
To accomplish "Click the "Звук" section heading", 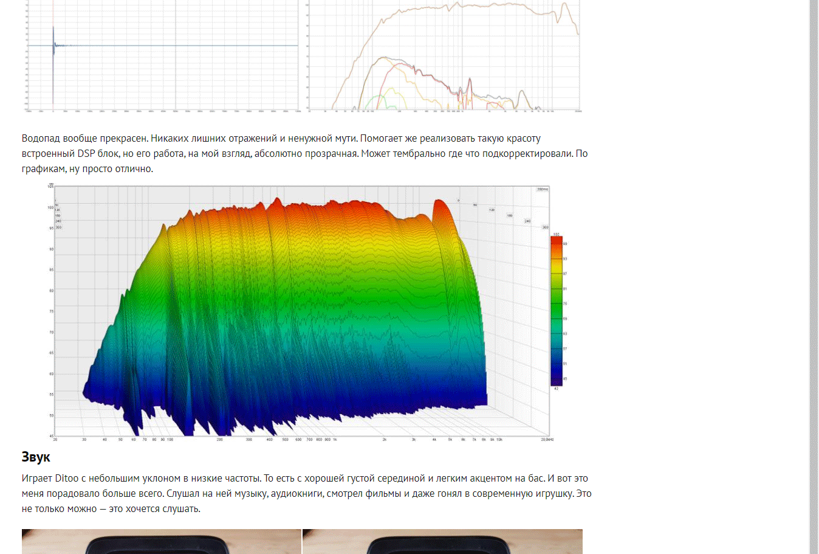I will (36, 457).
